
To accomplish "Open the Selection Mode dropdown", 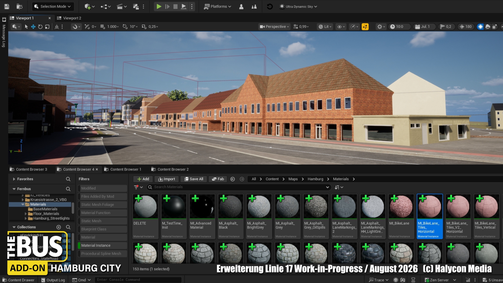I will point(53,7).
